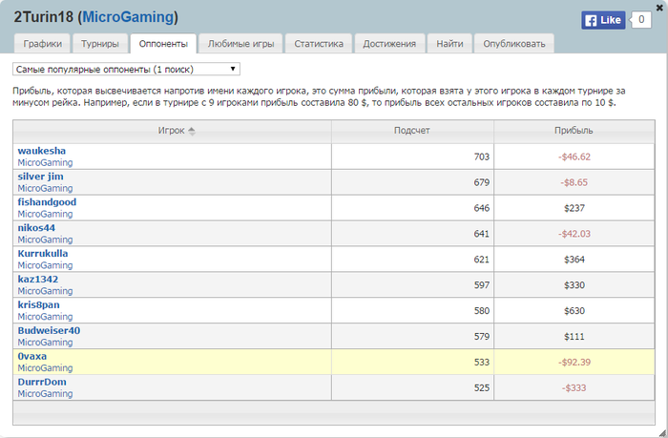This screenshot has width=668, height=438.
Task: Open the Графики tab
Action: [42, 44]
